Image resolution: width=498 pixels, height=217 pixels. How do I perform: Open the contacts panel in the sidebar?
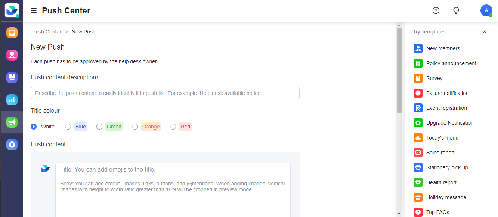pos(12,55)
